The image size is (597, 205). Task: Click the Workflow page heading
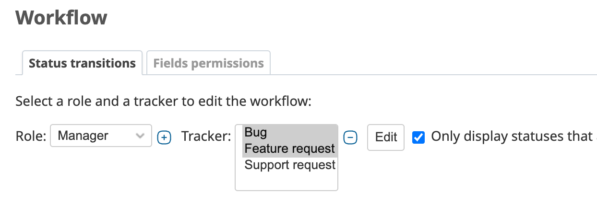coord(61,18)
